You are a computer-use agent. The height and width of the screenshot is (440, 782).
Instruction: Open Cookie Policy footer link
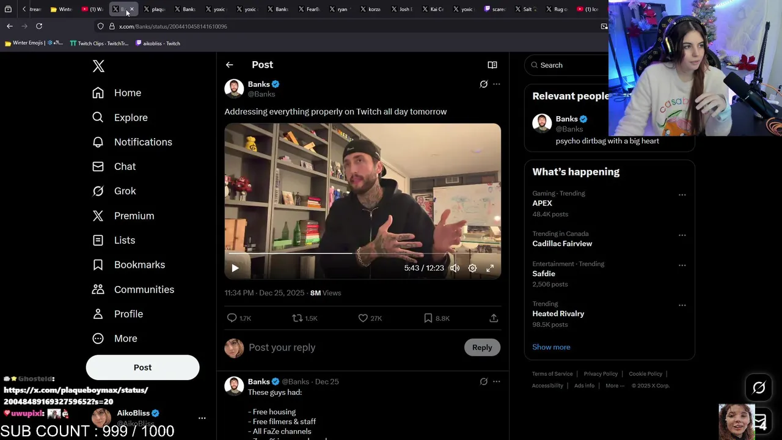pyautogui.click(x=646, y=374)
